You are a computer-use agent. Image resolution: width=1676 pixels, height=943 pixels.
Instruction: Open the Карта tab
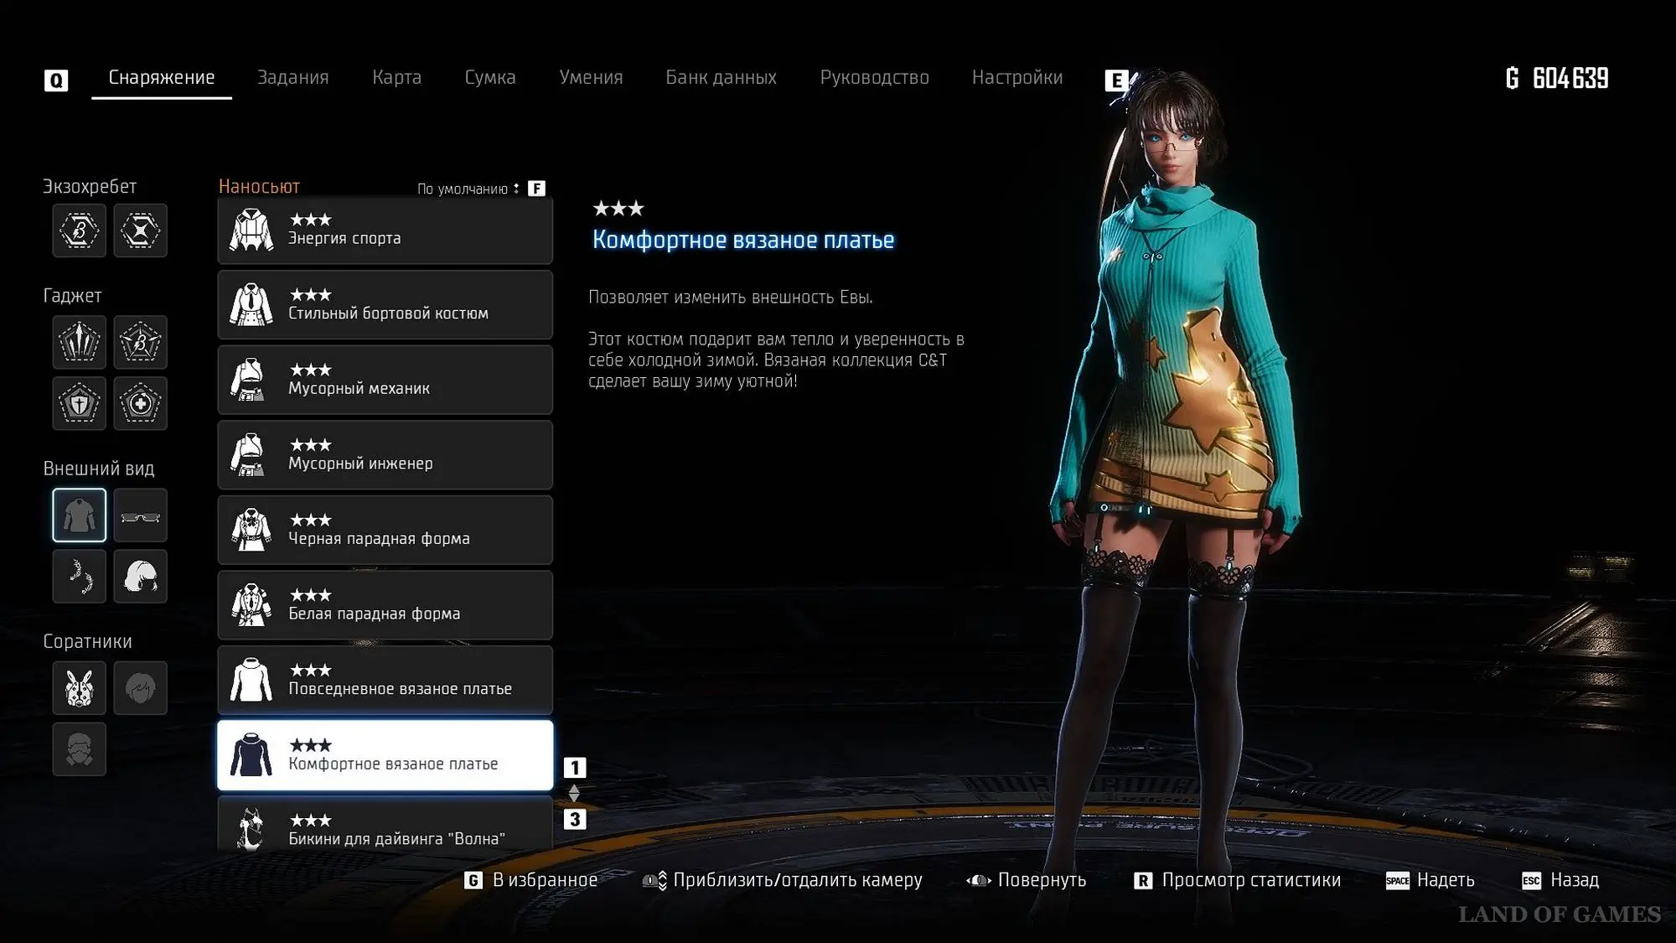(397, 77)
